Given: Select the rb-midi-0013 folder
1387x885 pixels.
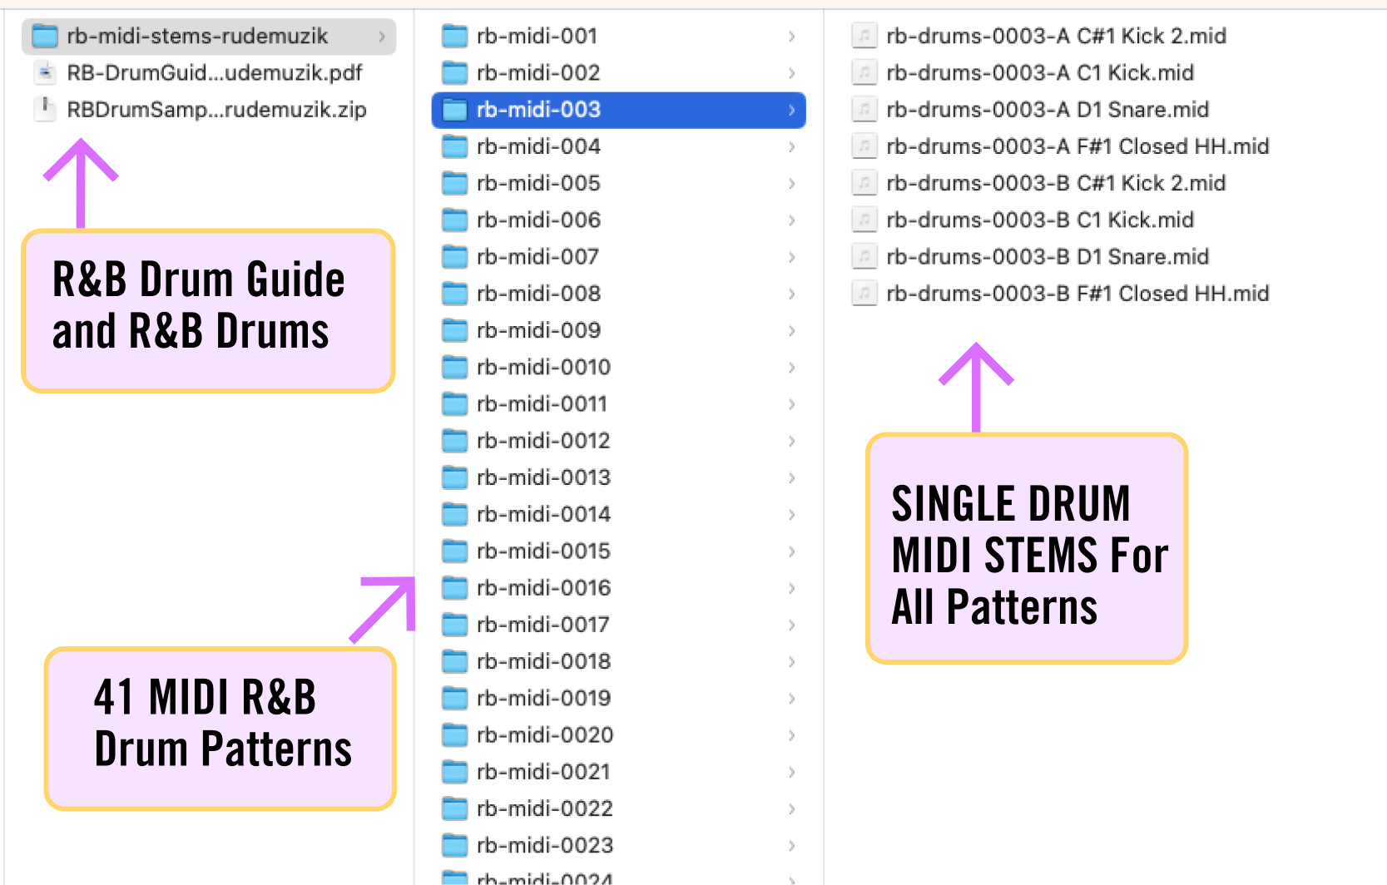Looking at the screenshot, I should click(x=541, y=477).
